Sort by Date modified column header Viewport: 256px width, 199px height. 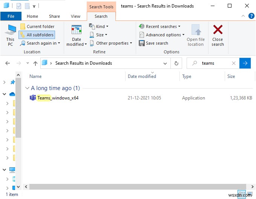click(x=142, y=76)
